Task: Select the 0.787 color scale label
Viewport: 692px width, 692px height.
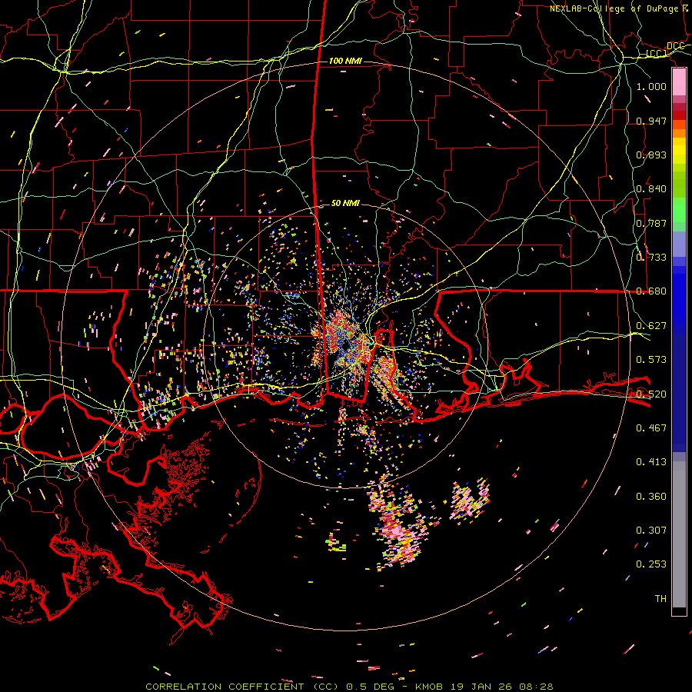Action: click(x=651, y=223)
